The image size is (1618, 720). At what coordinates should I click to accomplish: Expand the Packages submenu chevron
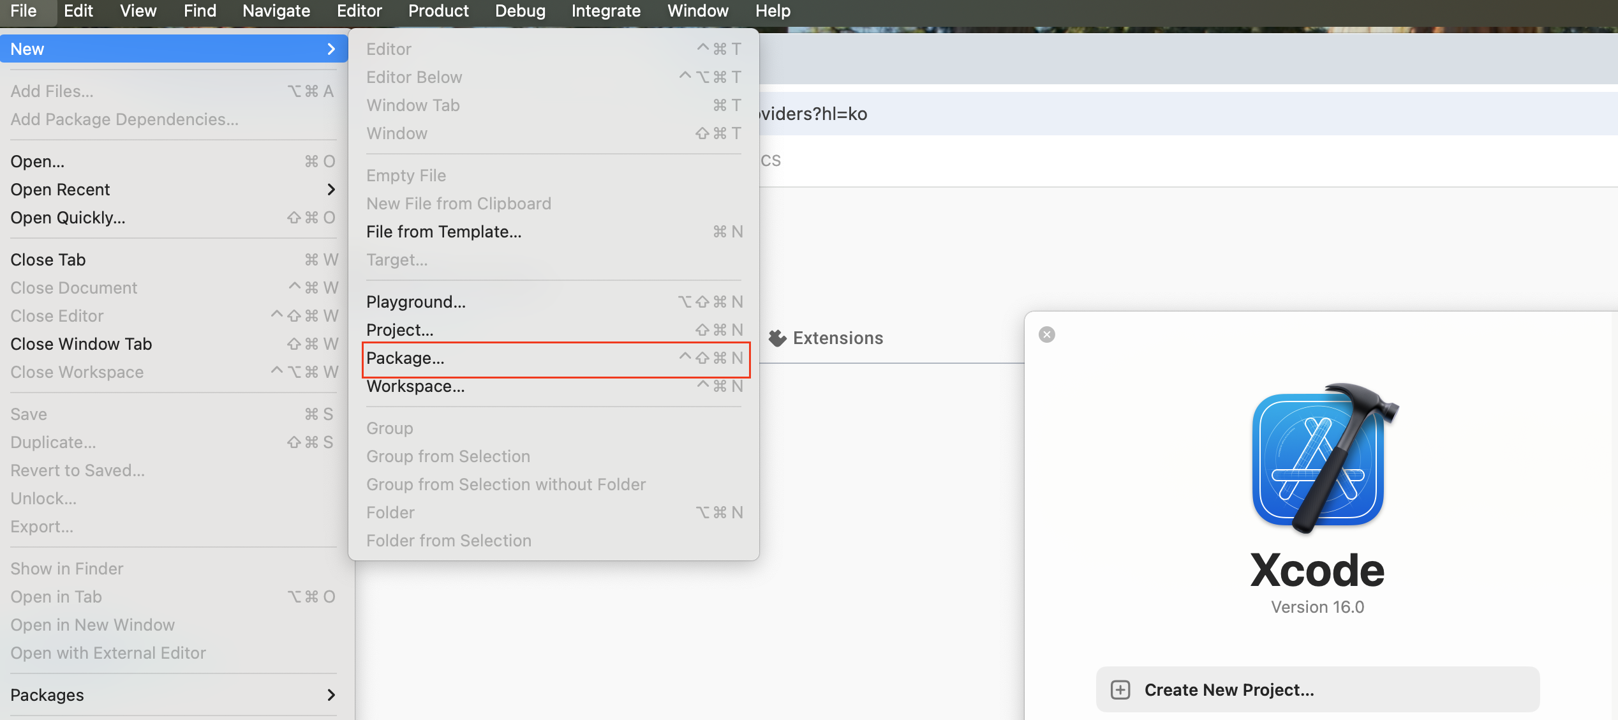pos(330,695)
